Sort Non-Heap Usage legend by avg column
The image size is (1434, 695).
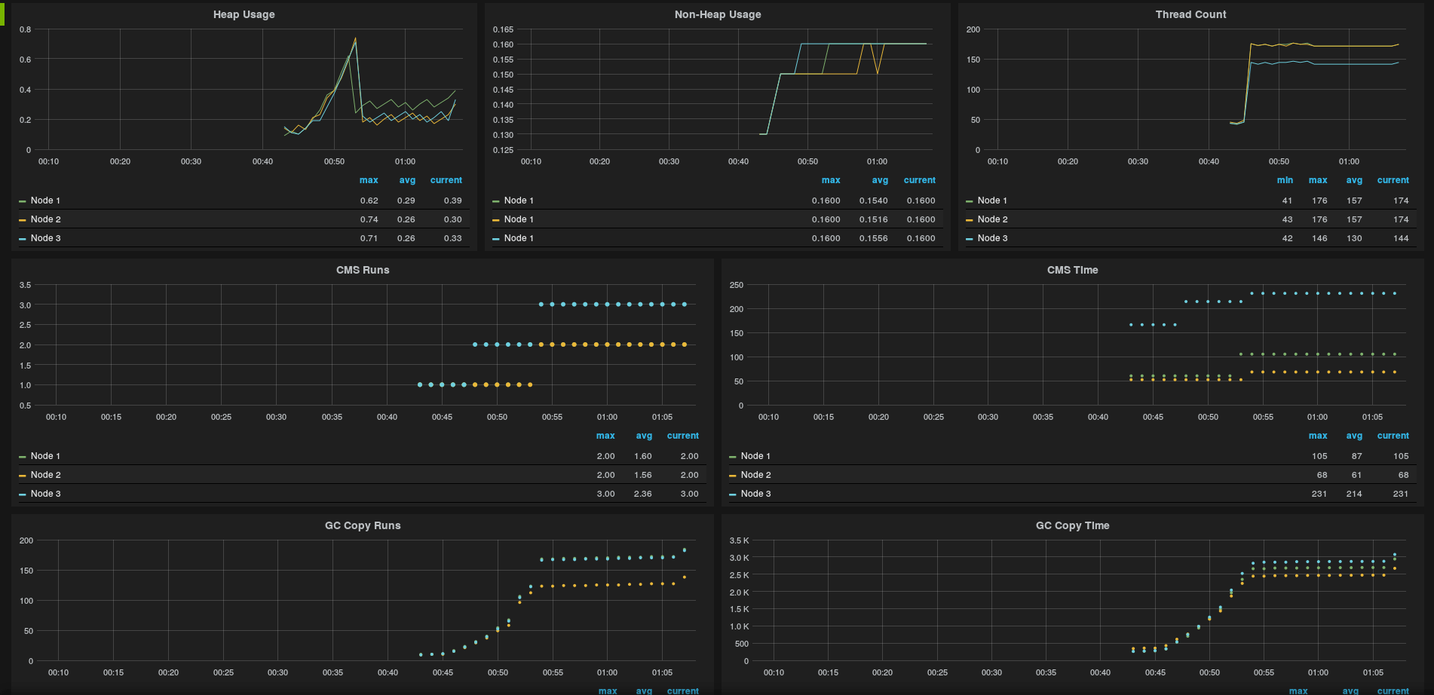[880, 180]
